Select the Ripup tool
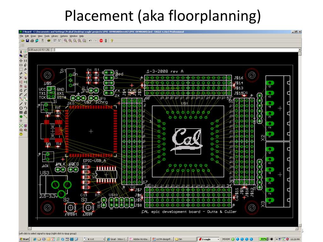Screen dimensions: 323x242 click(25, 99)
